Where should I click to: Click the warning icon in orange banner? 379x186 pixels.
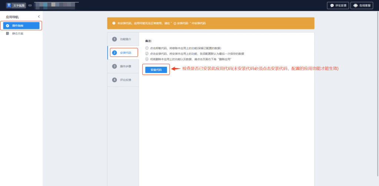pos(114,23)
